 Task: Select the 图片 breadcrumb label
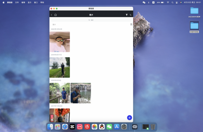54,24
